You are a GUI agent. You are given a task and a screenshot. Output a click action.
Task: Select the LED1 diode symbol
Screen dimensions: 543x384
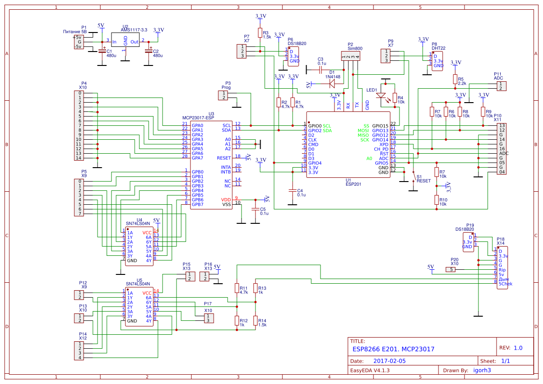click(382, 96)
